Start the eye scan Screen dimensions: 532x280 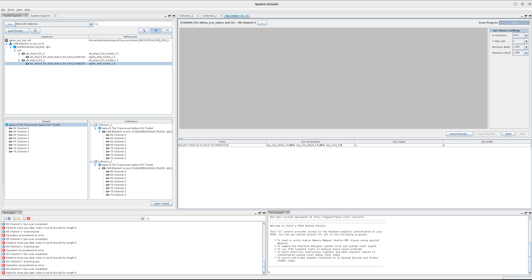tap(508, 134)
